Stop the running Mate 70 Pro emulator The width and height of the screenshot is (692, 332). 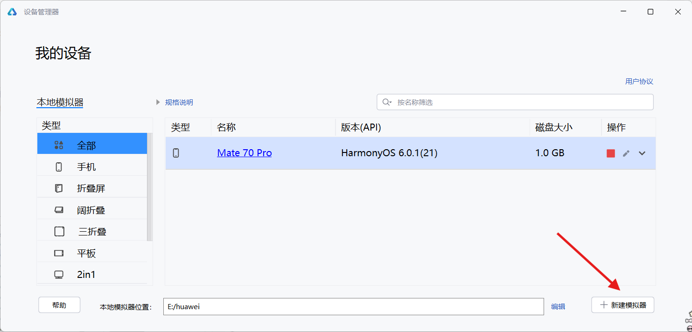[611, 153]
